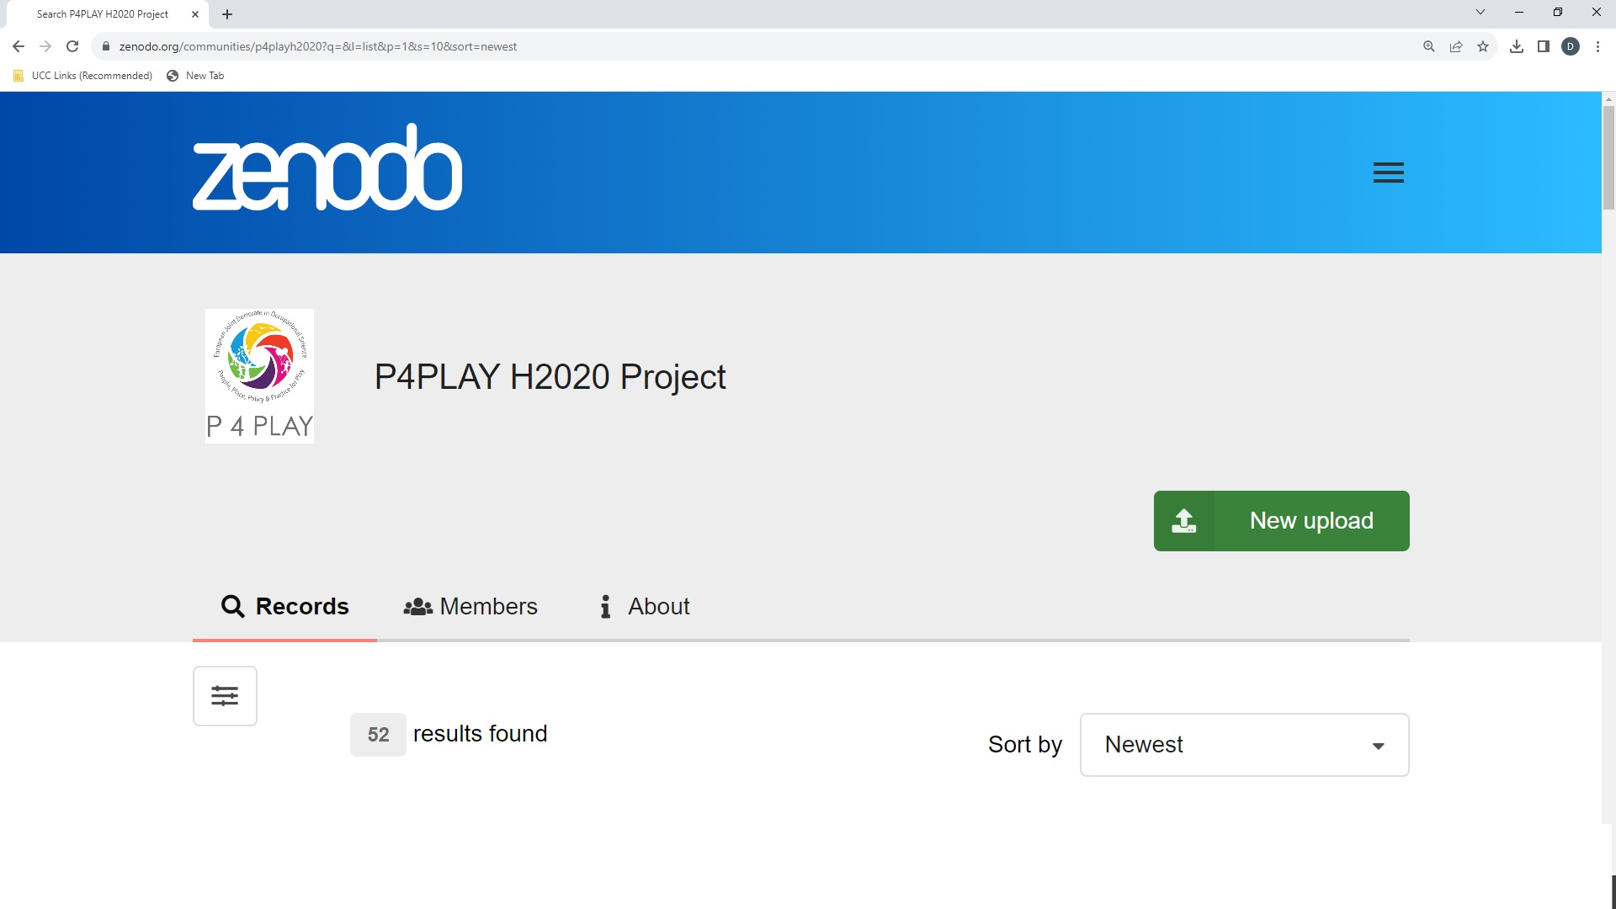Open the profile avatar D menu
This screenshot has height=909, width=1616.
click(x=1571, y=46)
